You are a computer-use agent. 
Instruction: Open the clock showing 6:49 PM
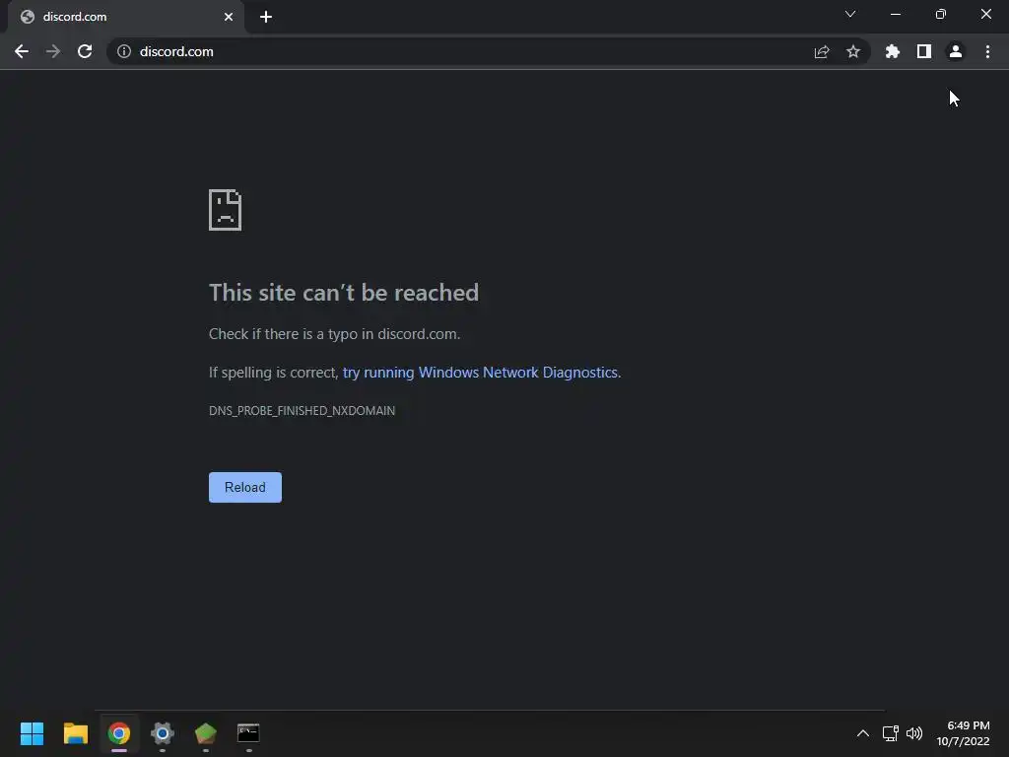(964, 733)
